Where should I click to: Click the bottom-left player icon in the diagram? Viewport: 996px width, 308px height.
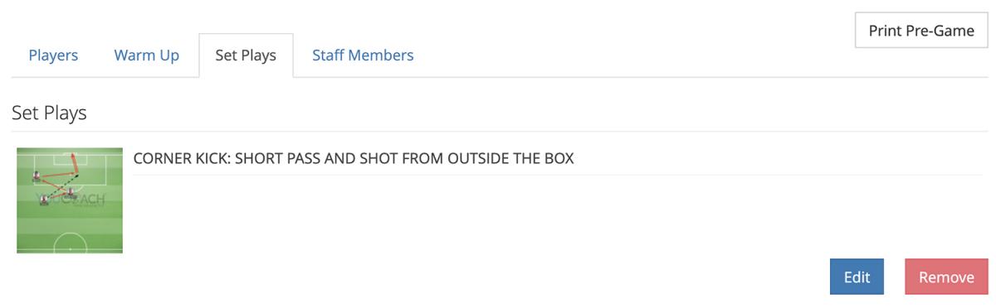44,200
